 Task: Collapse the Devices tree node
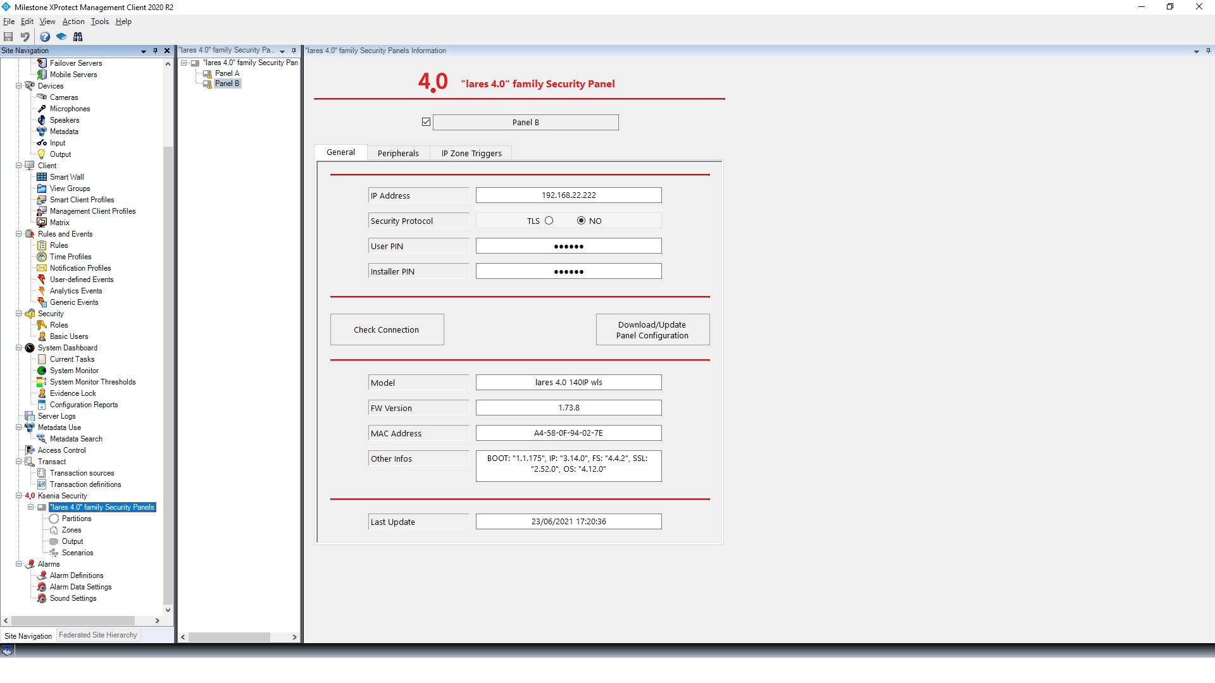pyautogui.click(x=18, y=86)
